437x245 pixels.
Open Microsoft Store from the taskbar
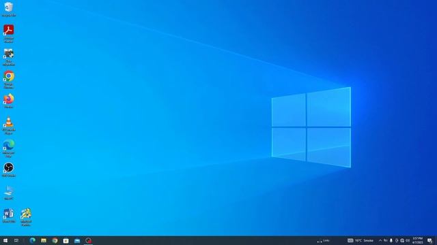66,240
